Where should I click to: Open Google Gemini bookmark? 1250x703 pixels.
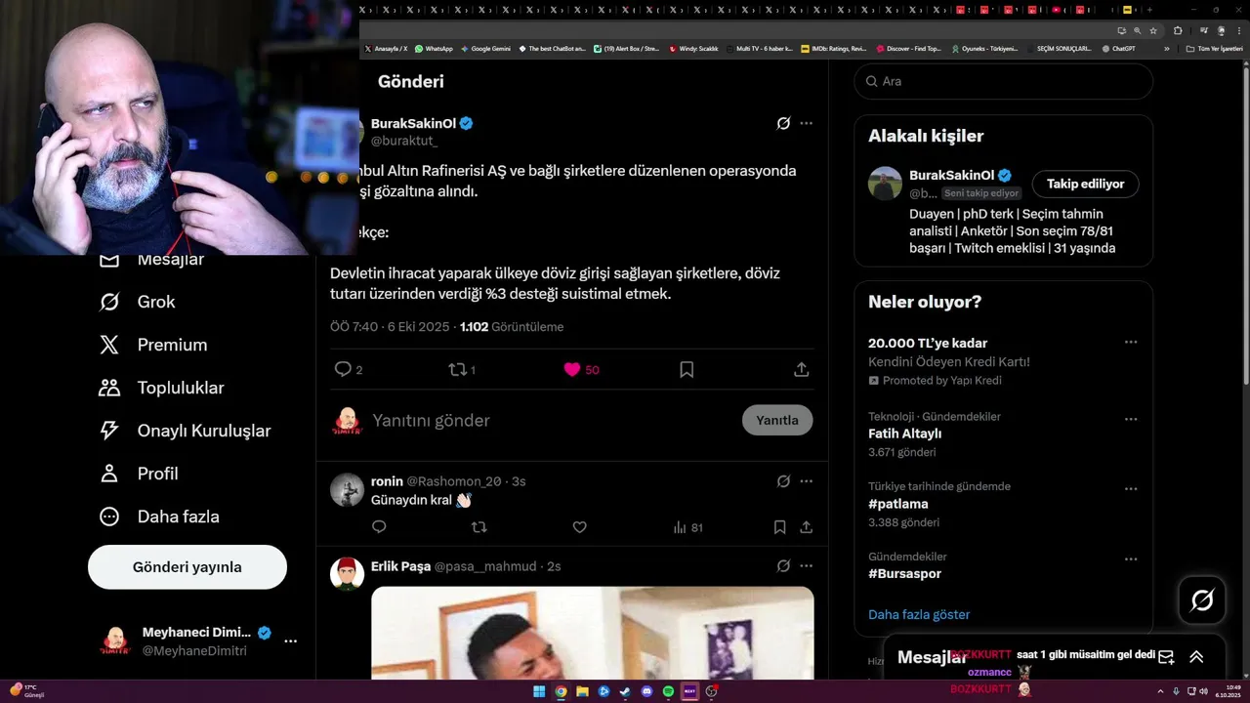point(485,48)
